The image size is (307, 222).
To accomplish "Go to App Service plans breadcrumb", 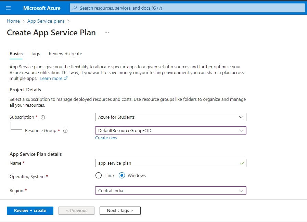I will (x=46, y=21).
